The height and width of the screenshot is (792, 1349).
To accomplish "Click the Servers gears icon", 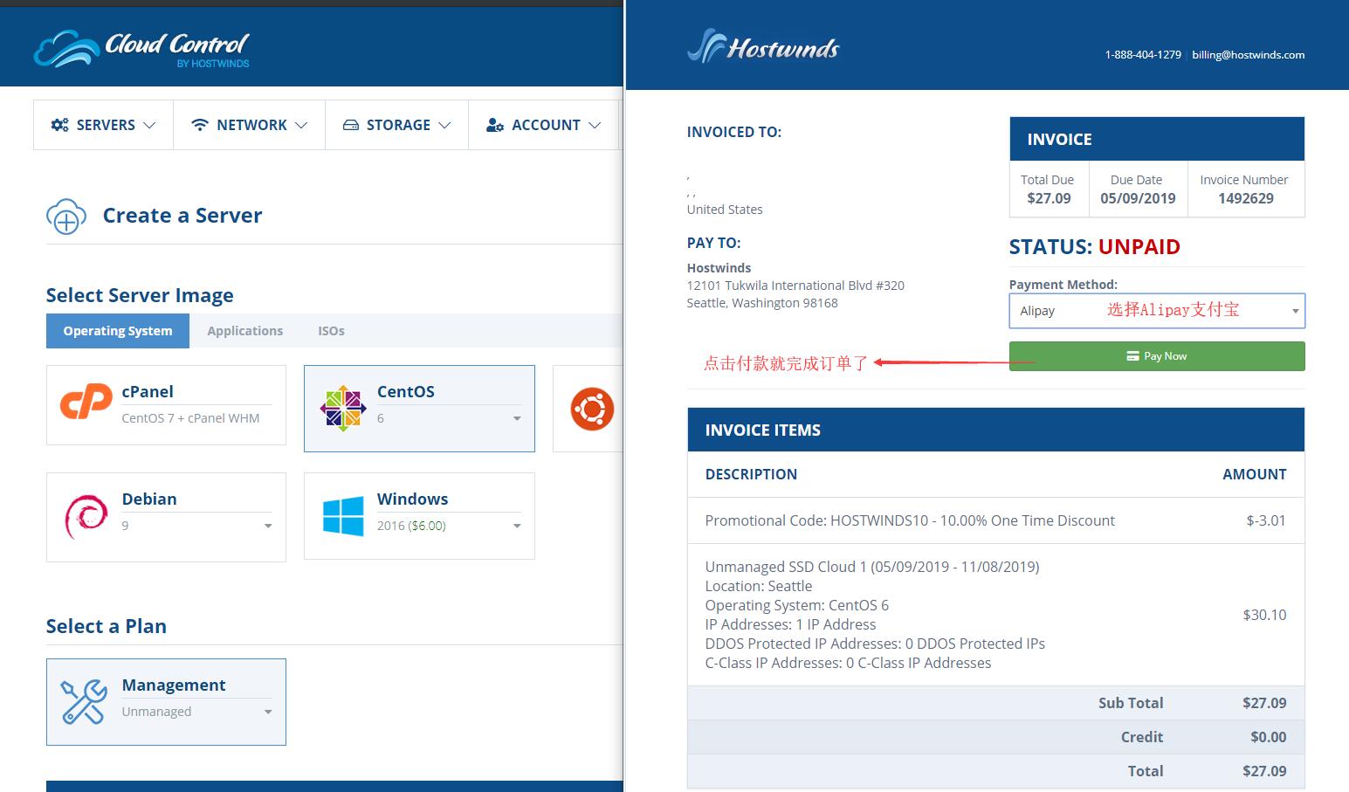I will pyautogui.click(x=59, y=125).
